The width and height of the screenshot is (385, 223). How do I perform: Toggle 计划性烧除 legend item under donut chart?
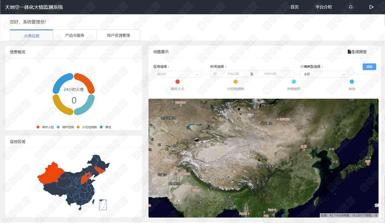coord(87,127)
